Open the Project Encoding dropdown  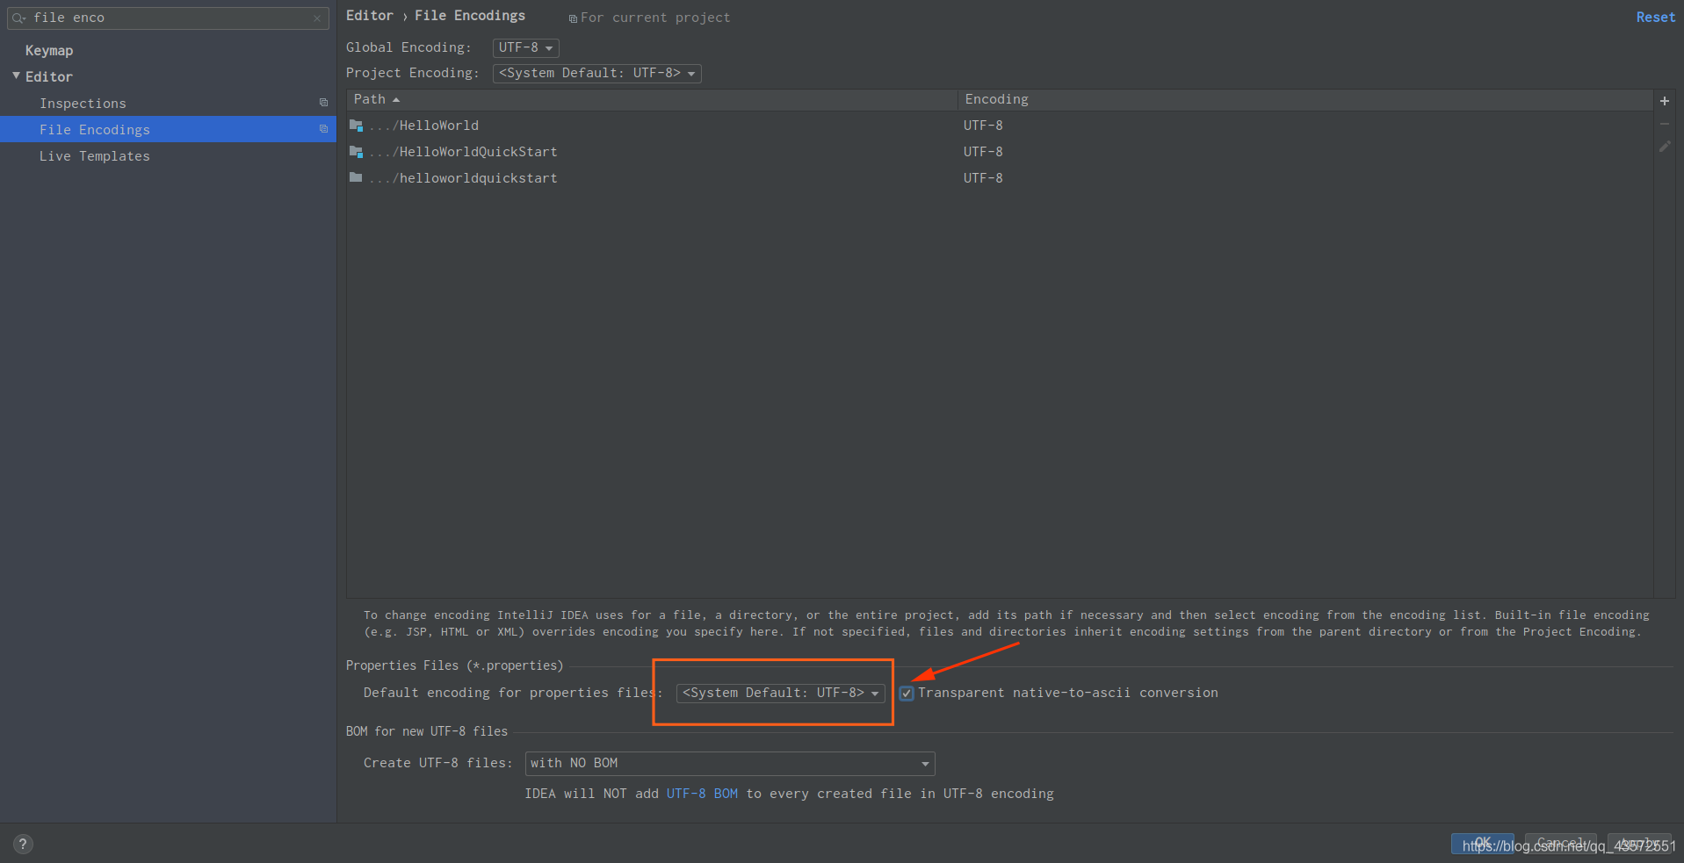tap(597, 74)
